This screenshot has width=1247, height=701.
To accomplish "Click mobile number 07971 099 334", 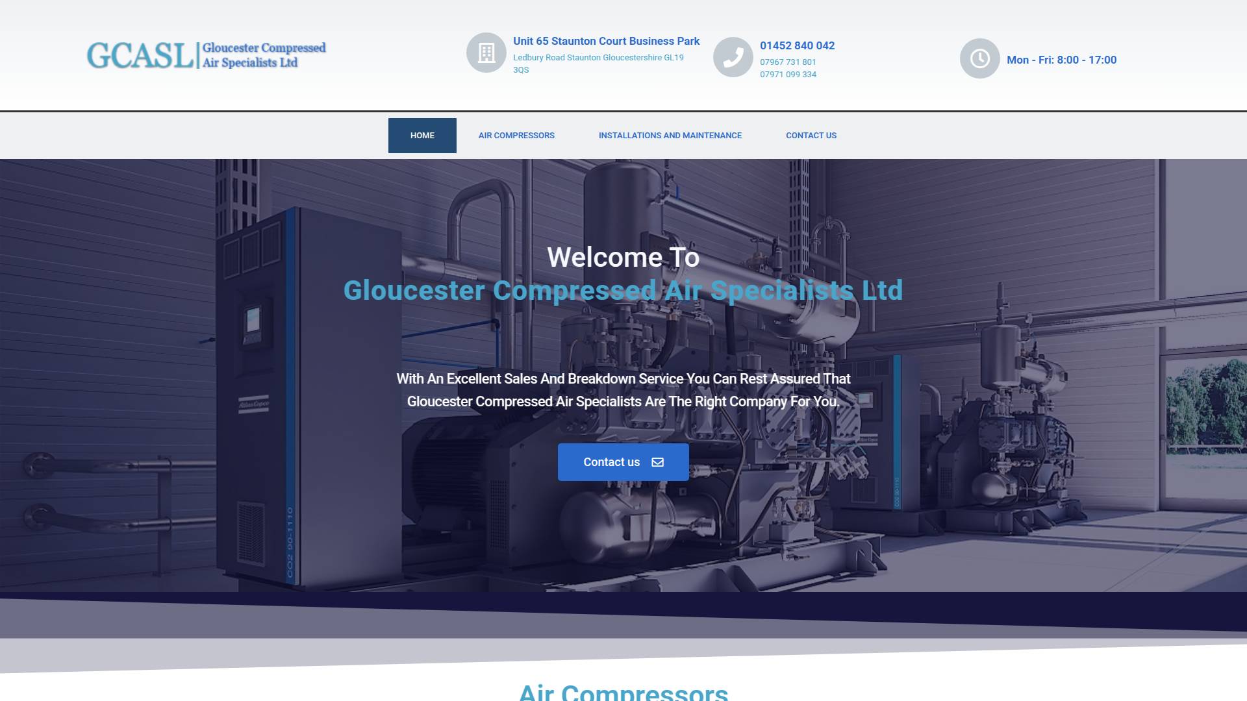I will [x=788, y=75].
